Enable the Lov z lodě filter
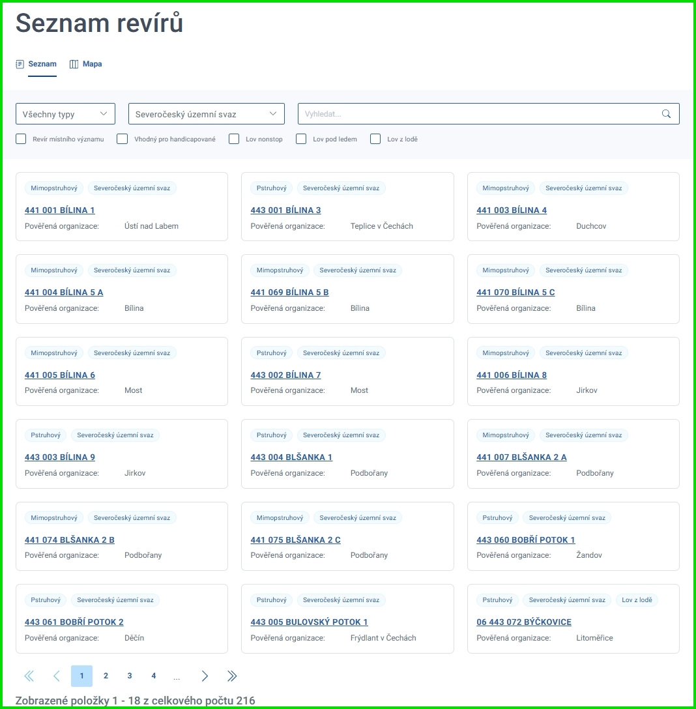Viewport: 696px width, 709px height. point(375,139)
